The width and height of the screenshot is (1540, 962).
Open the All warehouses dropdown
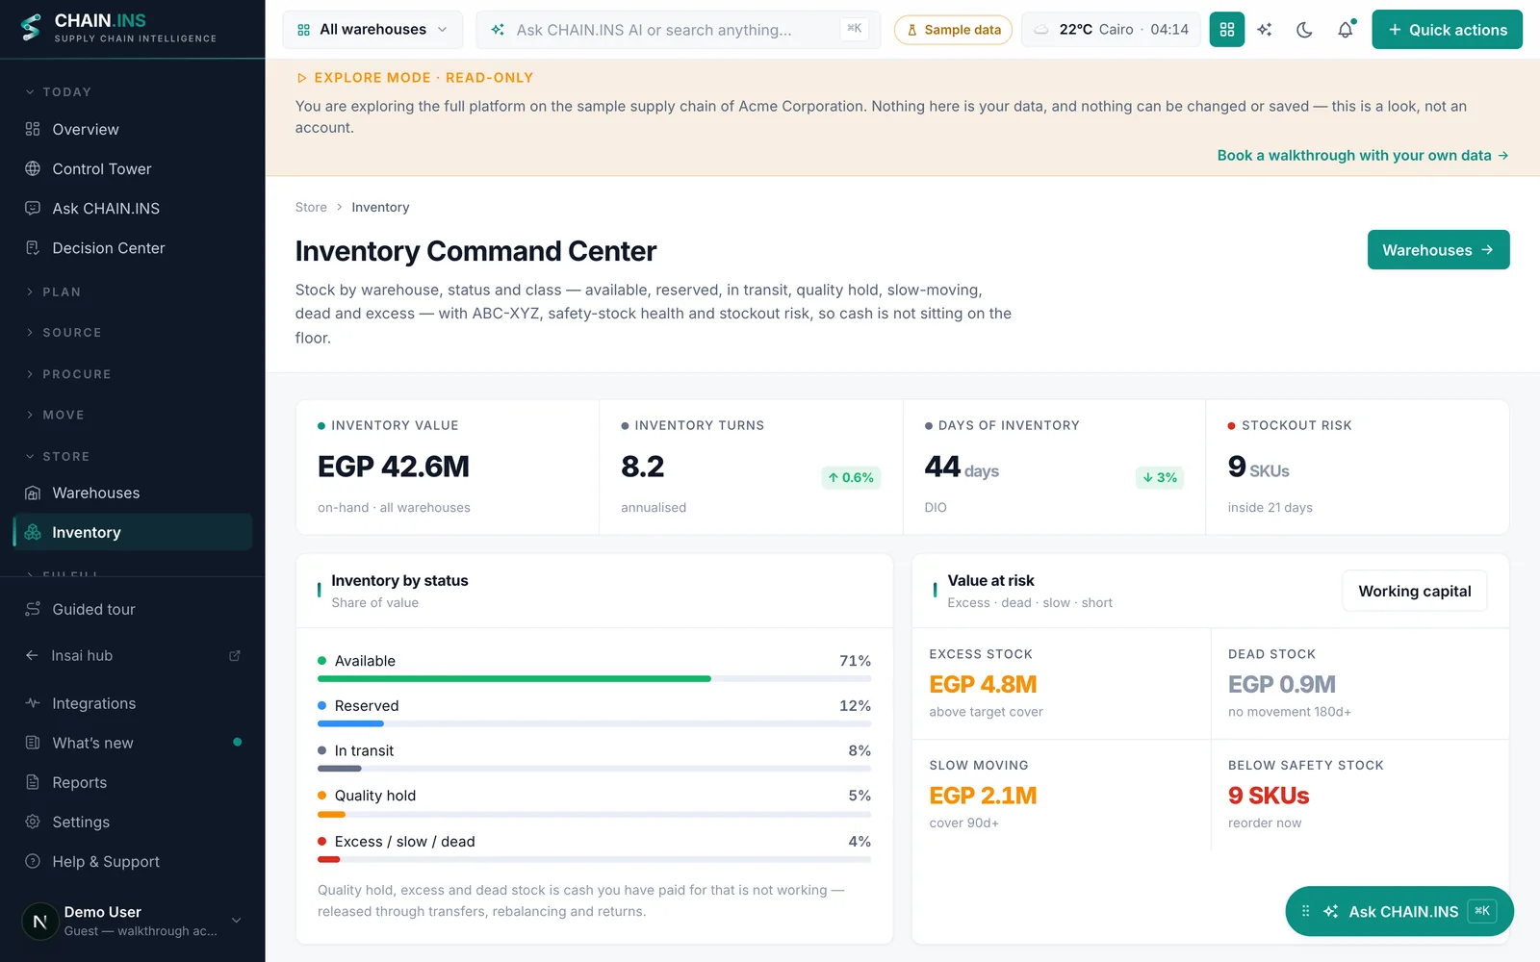[x=372, y=30]
